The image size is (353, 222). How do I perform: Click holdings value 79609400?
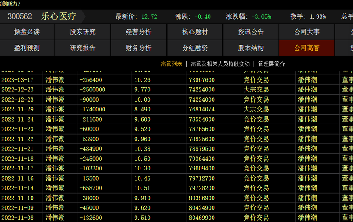coord(202,168)
